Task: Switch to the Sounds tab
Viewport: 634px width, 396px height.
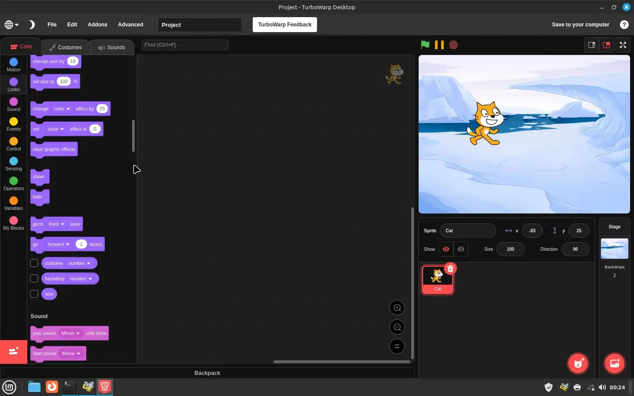Action: pos(112,47)
